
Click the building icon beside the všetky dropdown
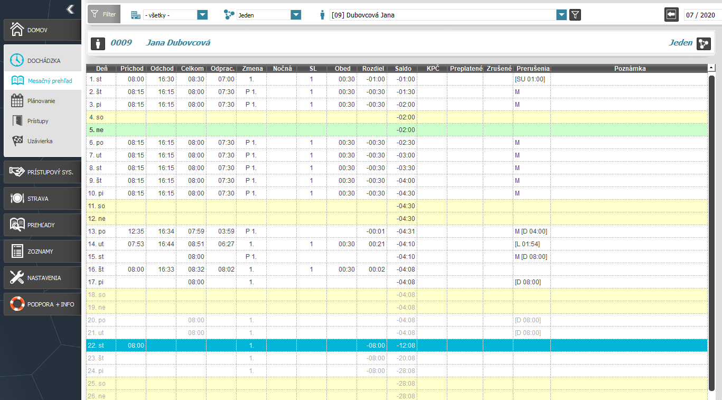(136, 15)
